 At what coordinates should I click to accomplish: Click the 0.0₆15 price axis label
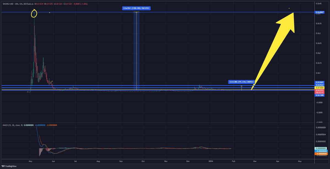coord(319,63)
